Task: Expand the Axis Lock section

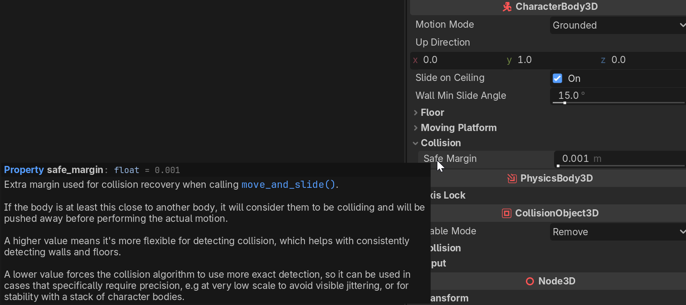Action: coord(447,195)
